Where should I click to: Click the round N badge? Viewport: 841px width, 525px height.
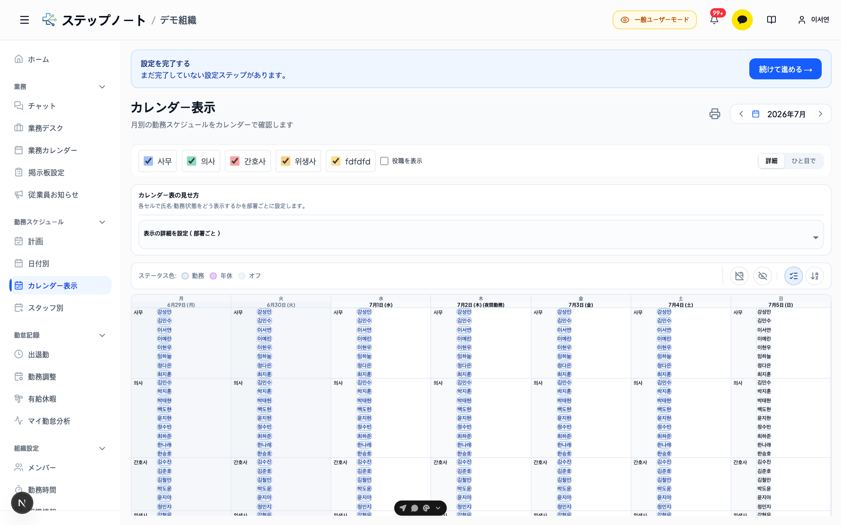[x=22, y=503]
